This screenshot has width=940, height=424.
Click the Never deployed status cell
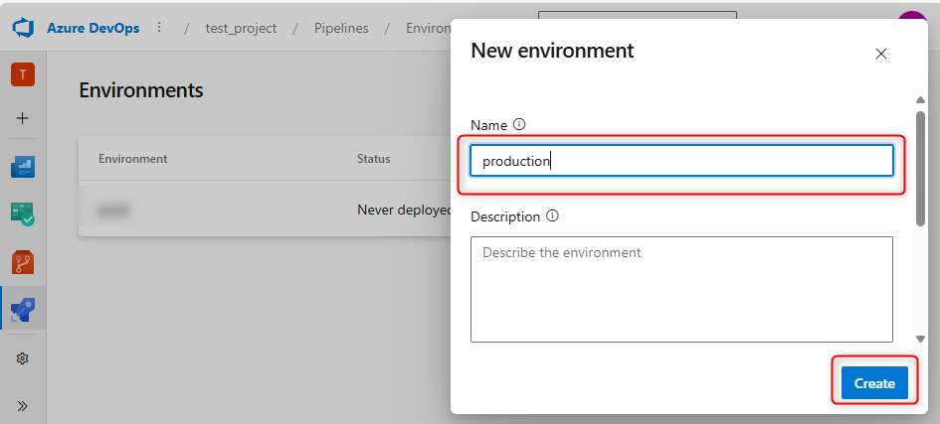(404, 210)
